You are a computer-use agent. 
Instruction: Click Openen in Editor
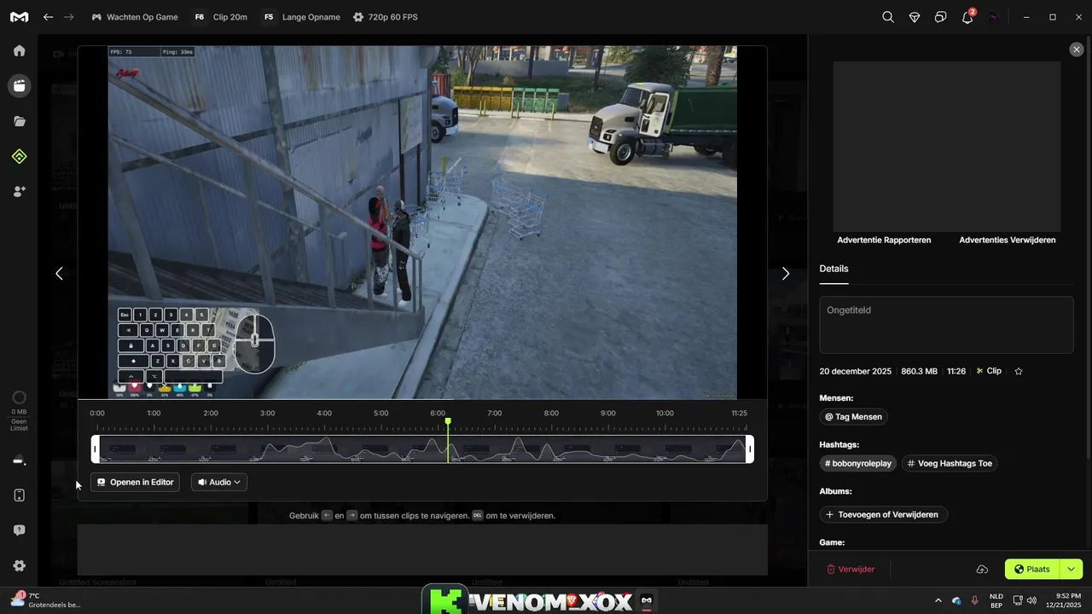click(135, 482)
